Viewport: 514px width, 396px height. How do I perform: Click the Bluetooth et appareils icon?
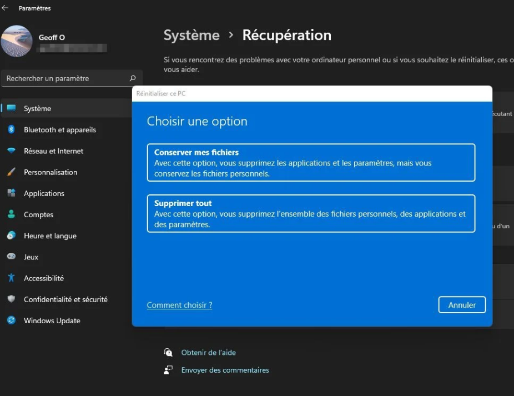coord(11,129)
